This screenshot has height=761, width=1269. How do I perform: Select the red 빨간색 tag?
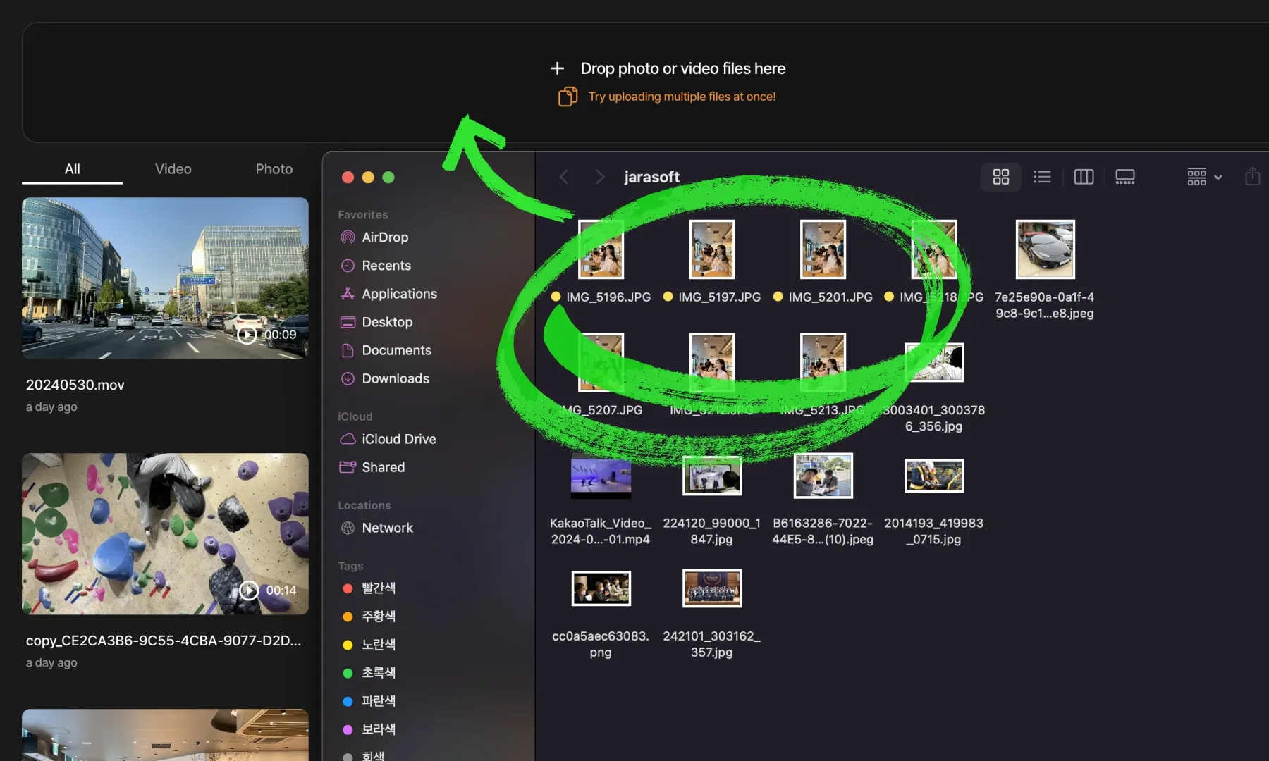[x=378, y=588]
